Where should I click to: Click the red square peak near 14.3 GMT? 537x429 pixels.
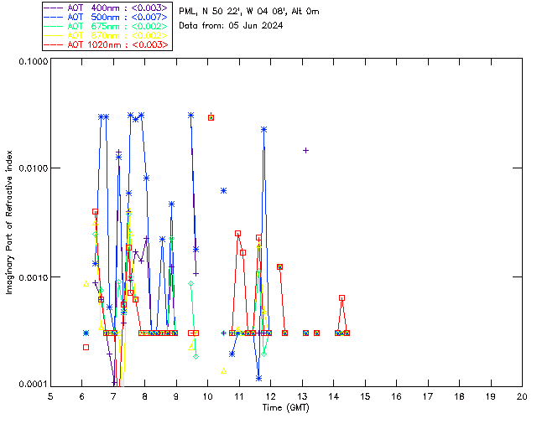(342, 297)
